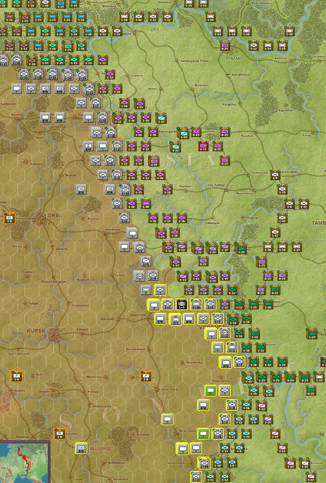This screenshot has width=326, height=483.
Task: Click the Serebryanye Prudy town label
Action: 194,61
